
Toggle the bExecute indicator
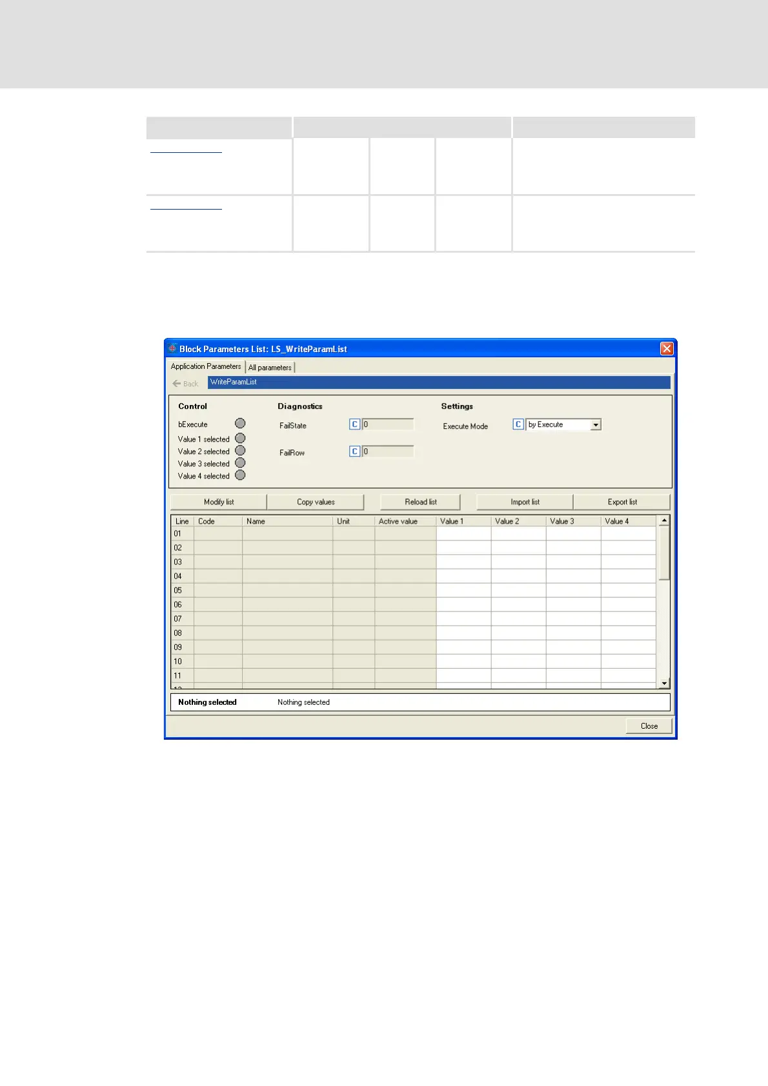(x=240, y=423)
